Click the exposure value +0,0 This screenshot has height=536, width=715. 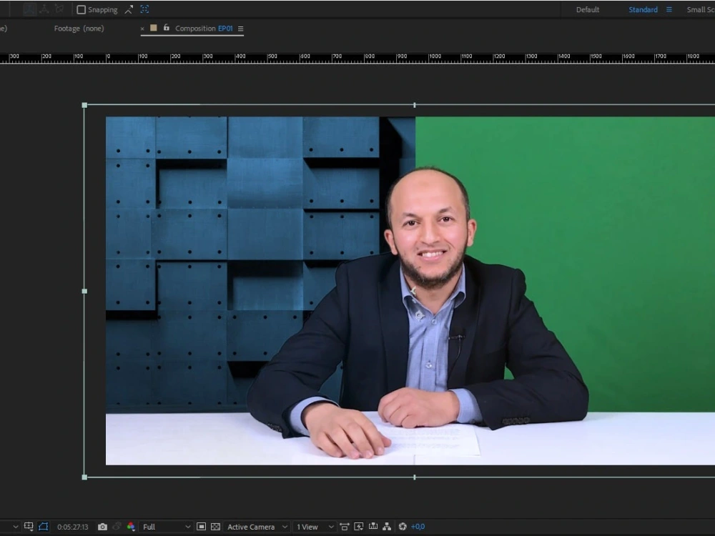click(x=418, y=527)
